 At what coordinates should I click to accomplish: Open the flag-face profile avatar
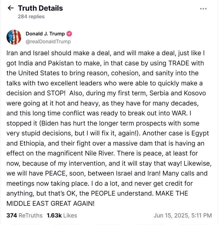coord(14,37)
